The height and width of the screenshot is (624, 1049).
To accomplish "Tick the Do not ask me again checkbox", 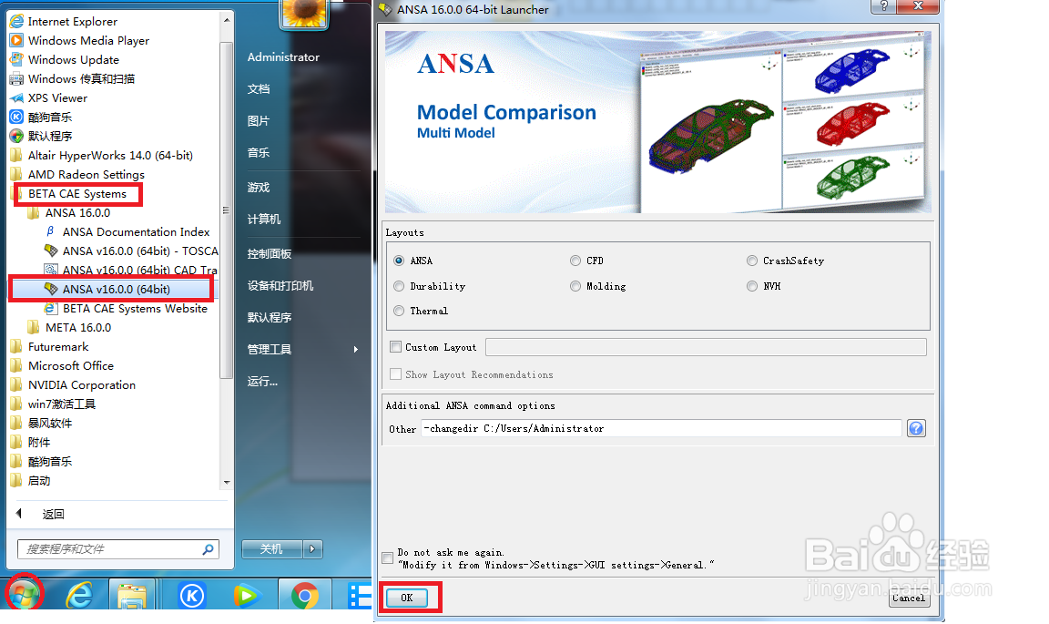I will pos(387,558).
